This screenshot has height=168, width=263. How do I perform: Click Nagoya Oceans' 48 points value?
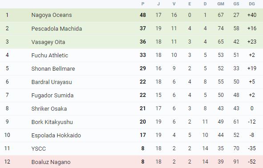click(143, 15)
